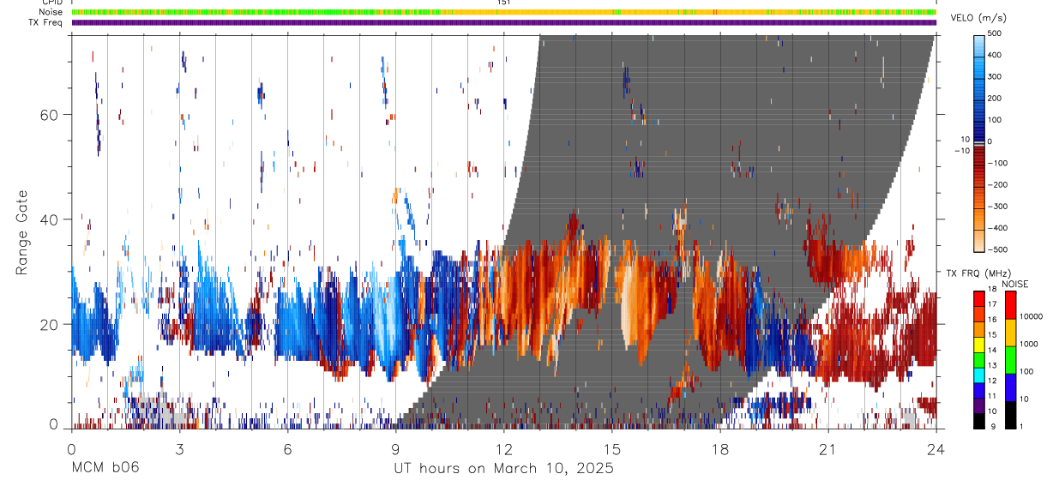Viewport: 1053px width, 486px height.
Task: Click the MCM b06 radar beam label
Action: [105, 468]
